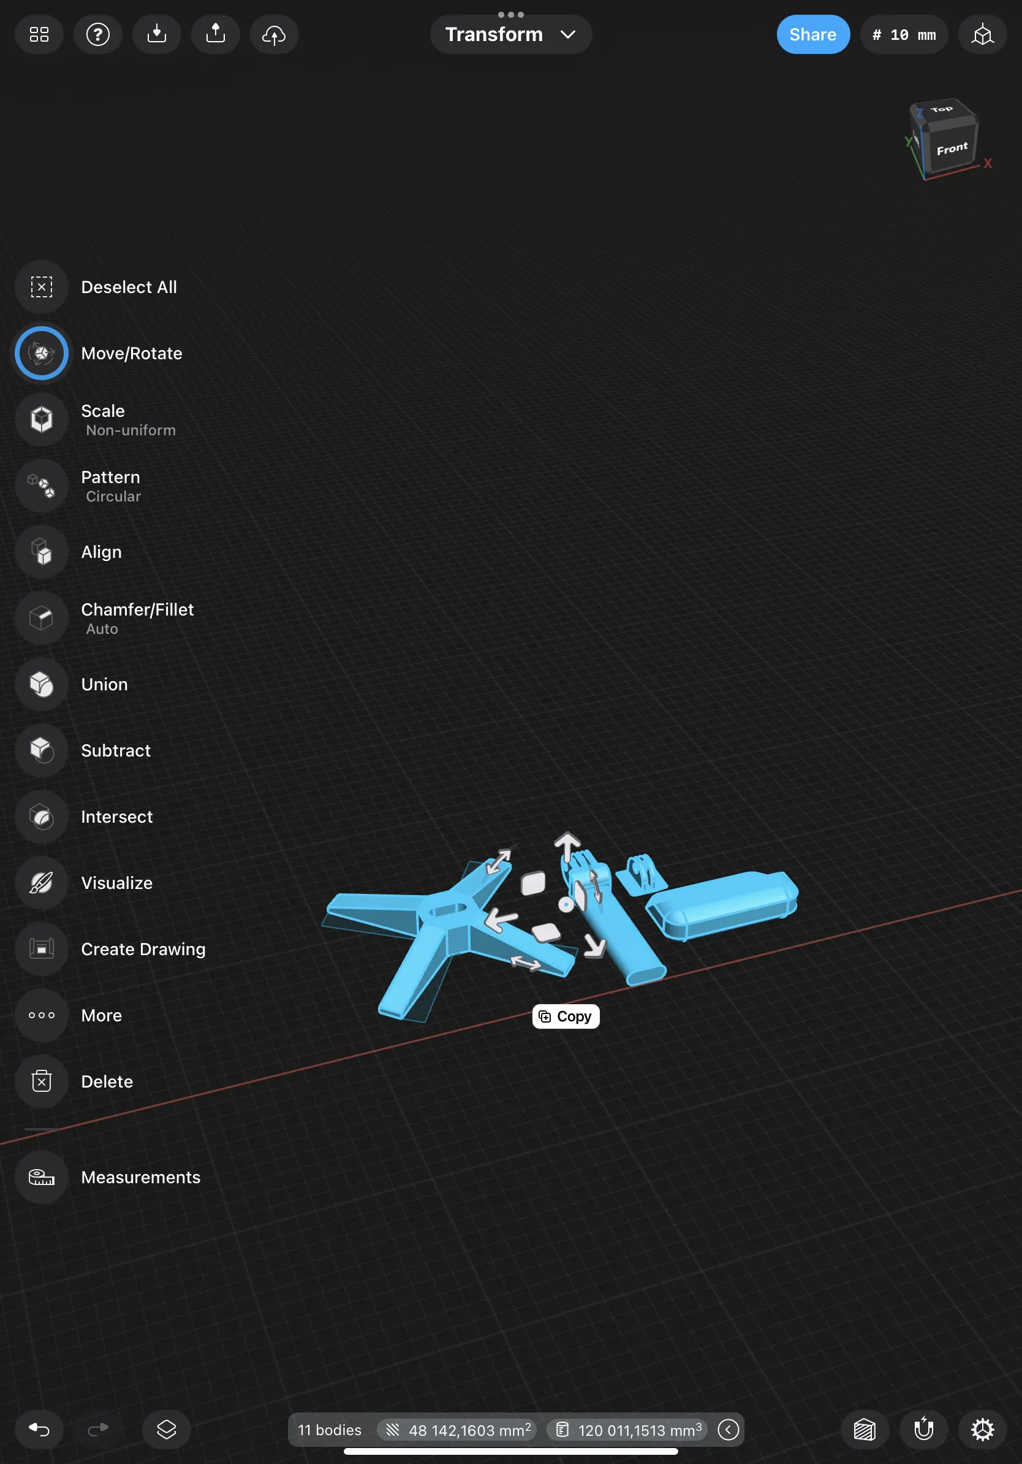
Task: Open the Chamfer/Fillet tool
Action: pos(41,617)
